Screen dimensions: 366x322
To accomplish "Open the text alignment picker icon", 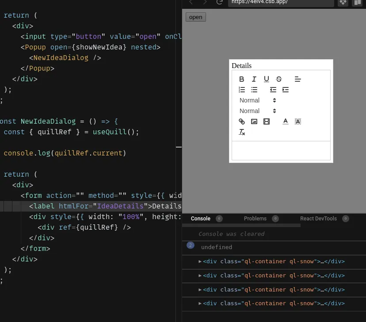I will tap(297, 79).
